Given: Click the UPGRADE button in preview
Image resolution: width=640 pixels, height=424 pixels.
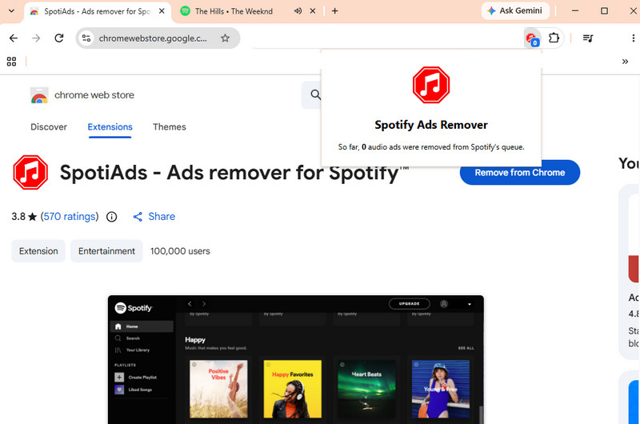Looking at the screenshot, I should coord(410,304).
